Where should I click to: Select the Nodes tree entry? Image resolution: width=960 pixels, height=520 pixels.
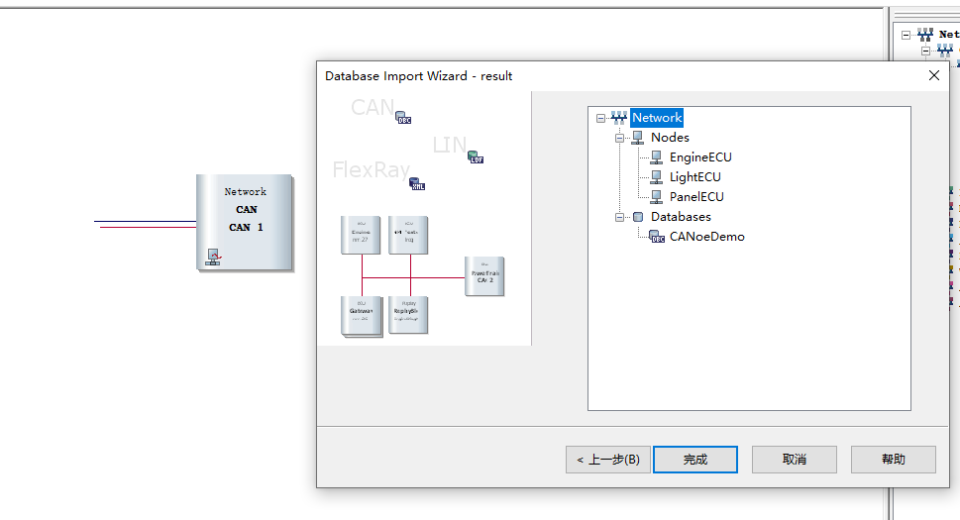670,137
